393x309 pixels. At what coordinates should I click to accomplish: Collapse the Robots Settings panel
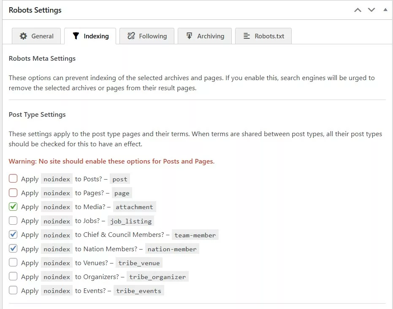click(385, 10)
